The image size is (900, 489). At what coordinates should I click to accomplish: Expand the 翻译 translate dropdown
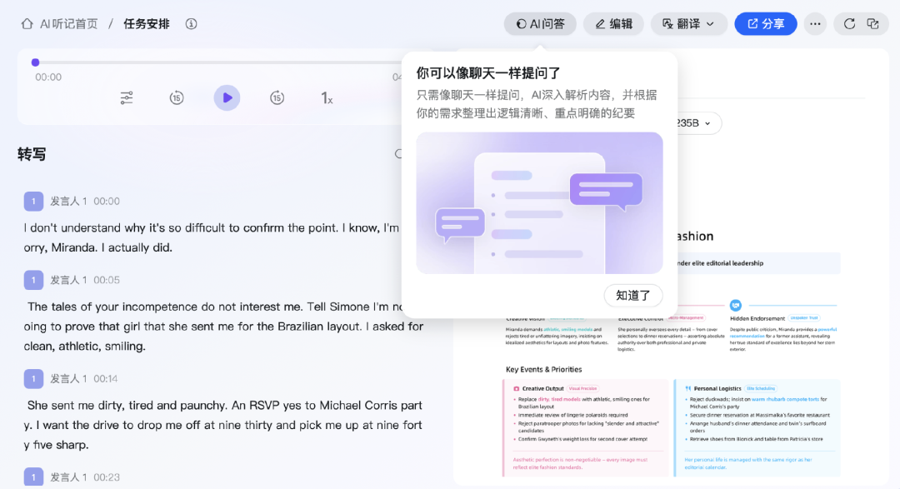pyautogui.click(x=688, y=24)
